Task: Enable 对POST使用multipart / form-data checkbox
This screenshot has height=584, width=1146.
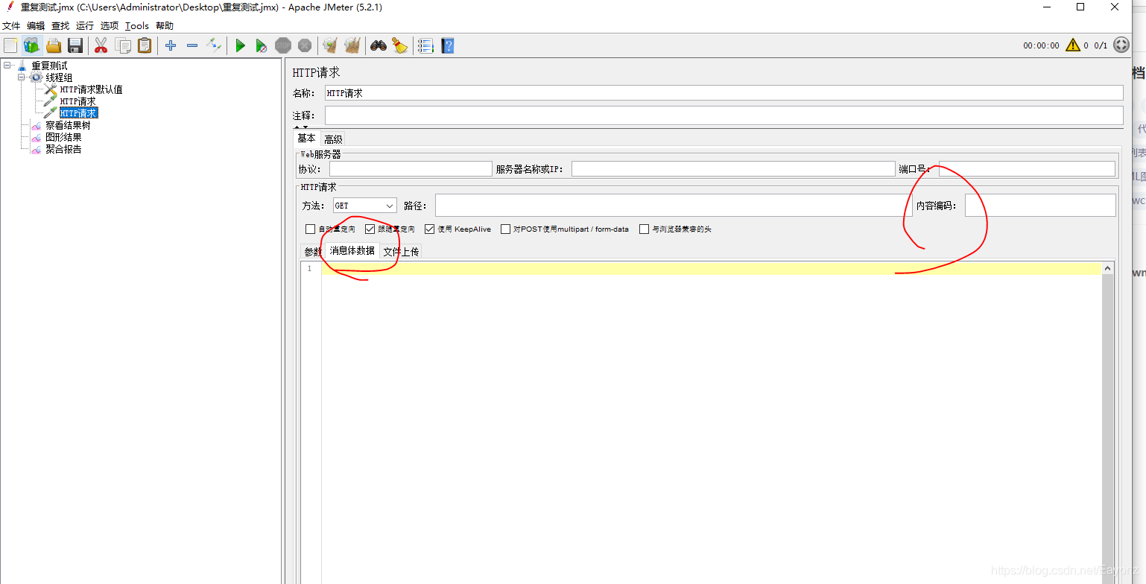Action: click(506, 229)
